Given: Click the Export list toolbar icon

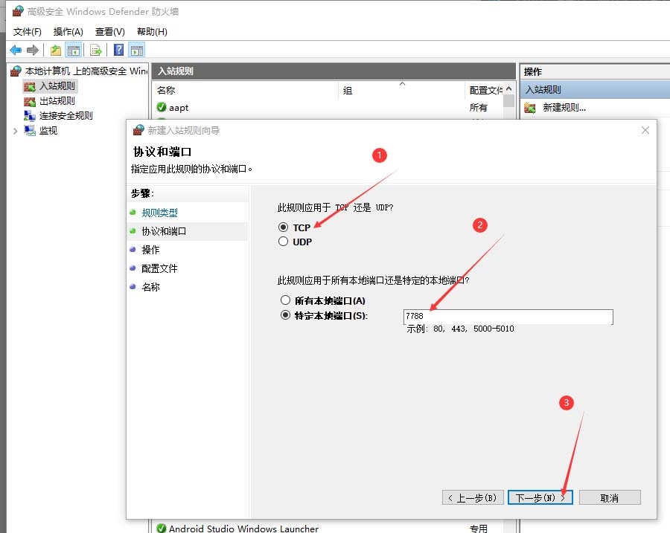Looking at the screenshot, I should [96, 51].
